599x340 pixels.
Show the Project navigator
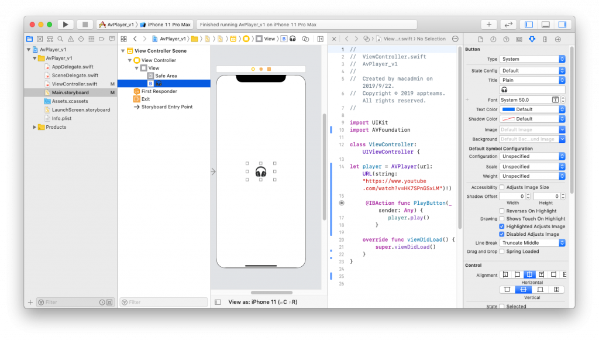(29, 39)
